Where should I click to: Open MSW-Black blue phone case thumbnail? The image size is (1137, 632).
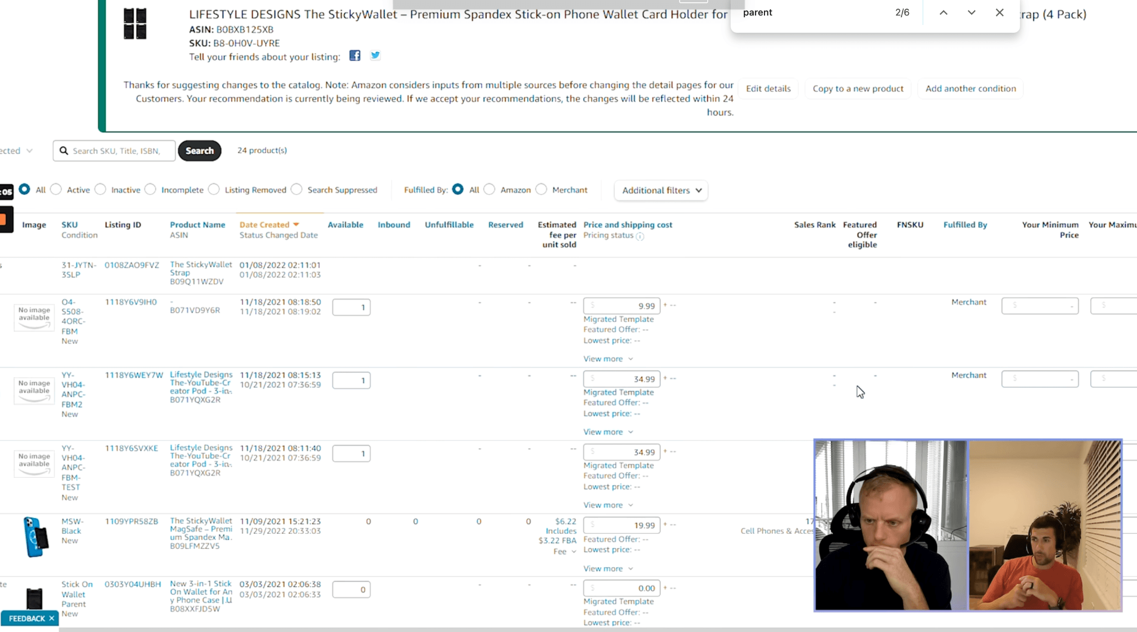coord(36,537)
